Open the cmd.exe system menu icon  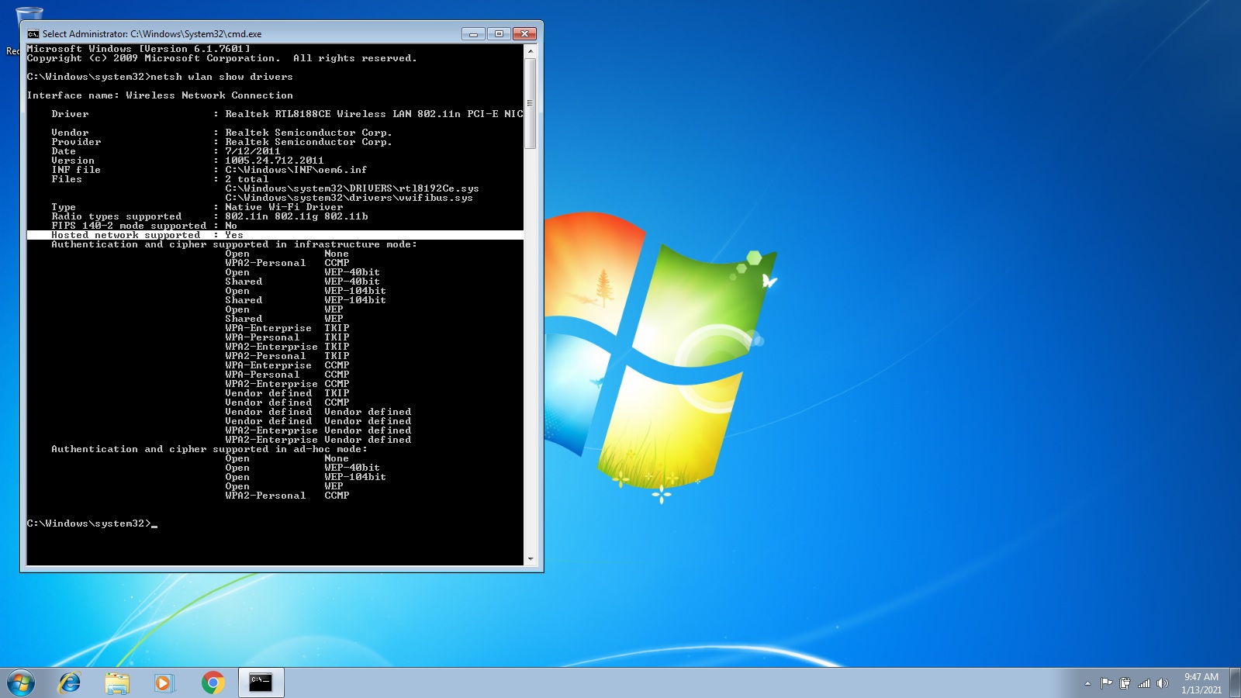click(32, 33)
